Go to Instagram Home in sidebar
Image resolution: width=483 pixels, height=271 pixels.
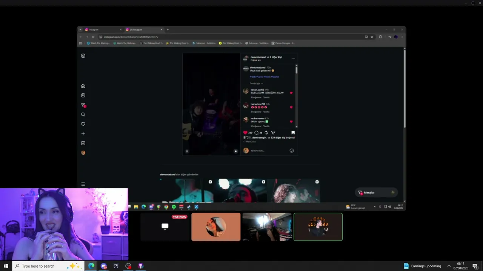pyautogui.click(x=83, y=86)
